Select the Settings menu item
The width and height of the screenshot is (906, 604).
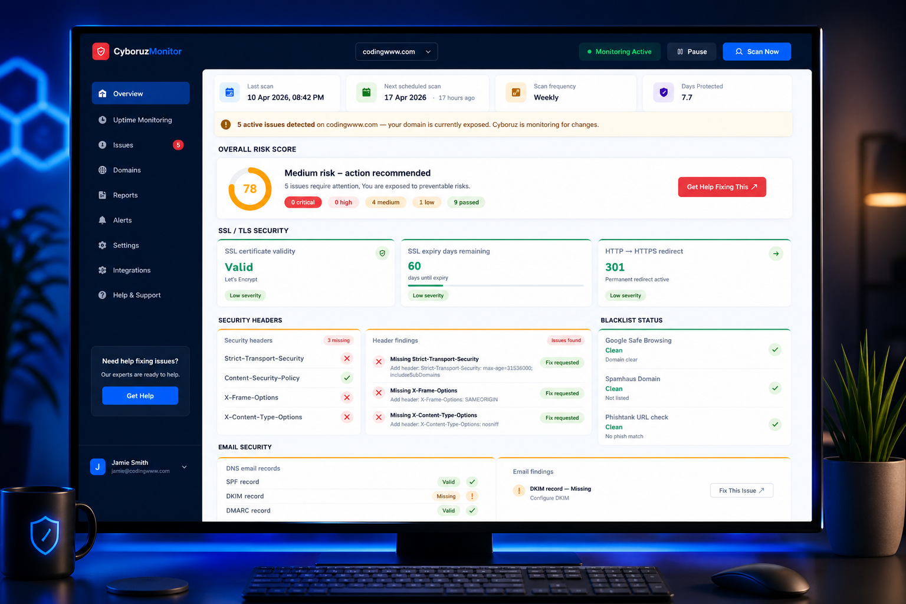click(x=126, y=245)
